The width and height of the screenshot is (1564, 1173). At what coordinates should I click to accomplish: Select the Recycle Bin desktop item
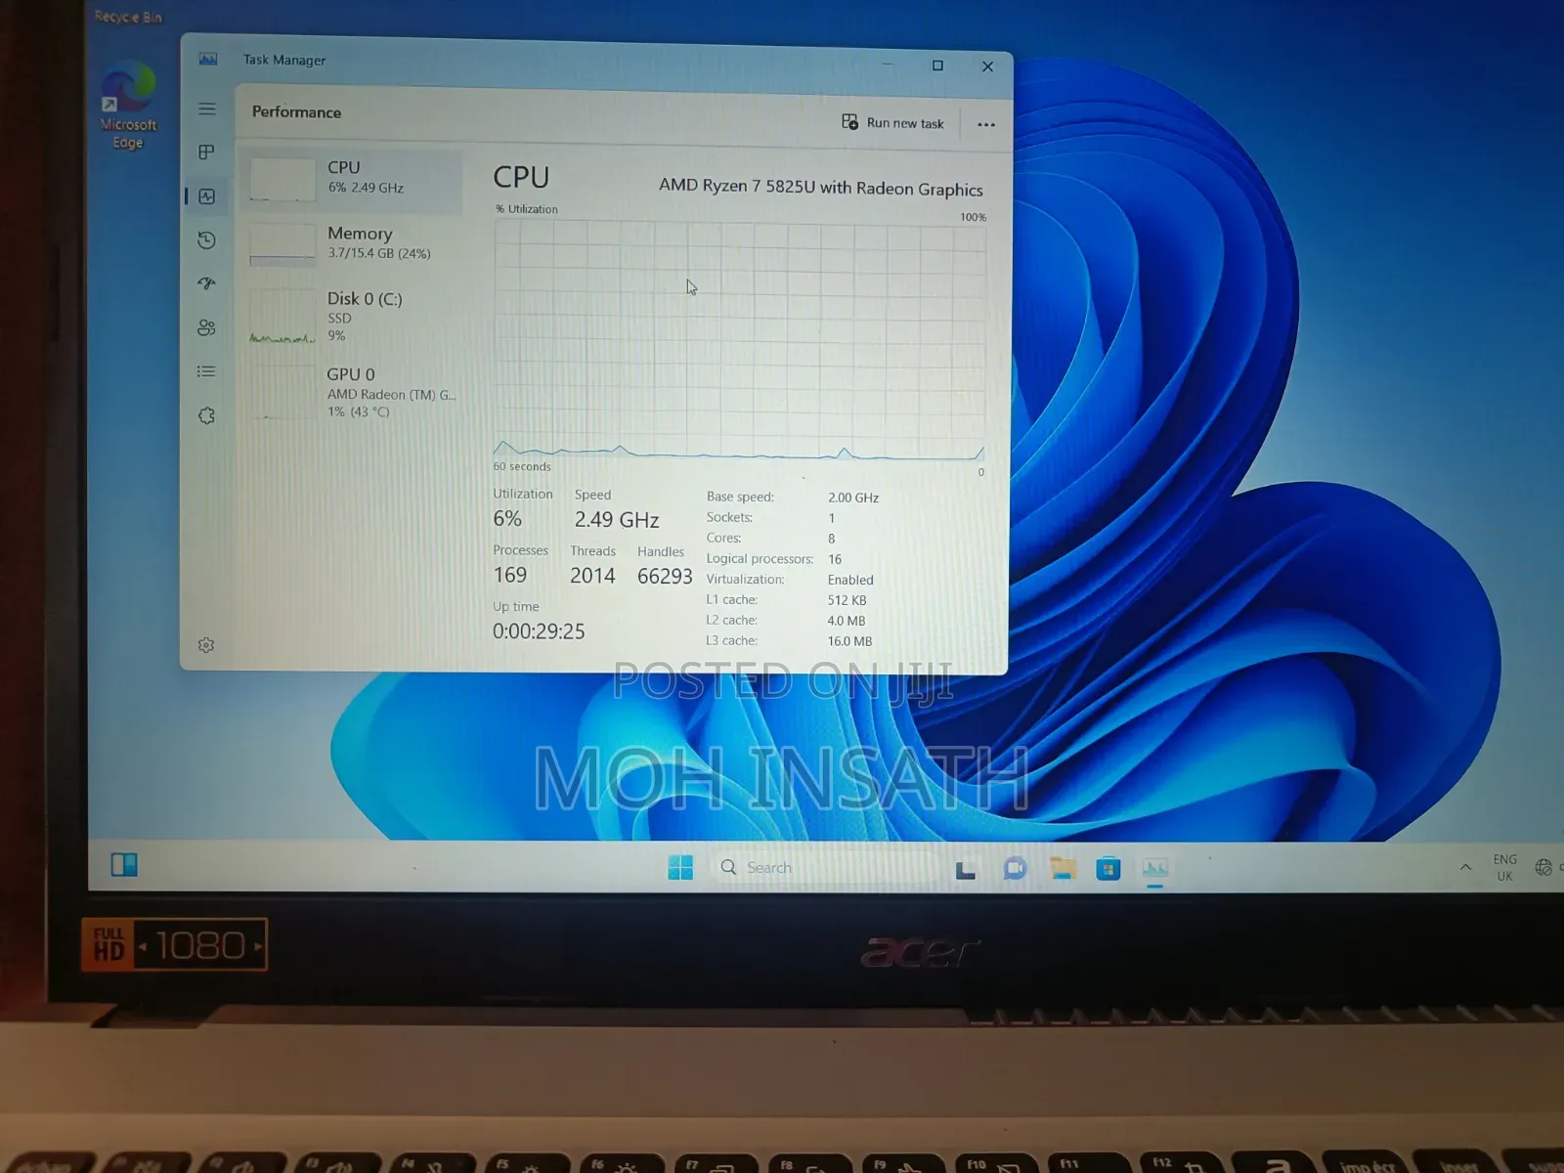(128, 17)
